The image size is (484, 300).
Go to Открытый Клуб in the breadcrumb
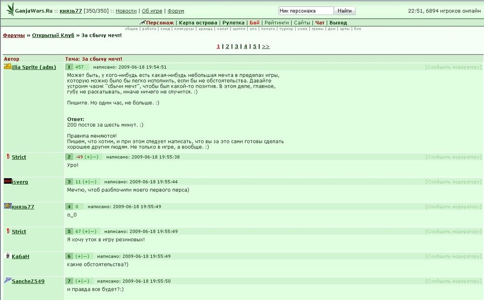click(53, 35)
